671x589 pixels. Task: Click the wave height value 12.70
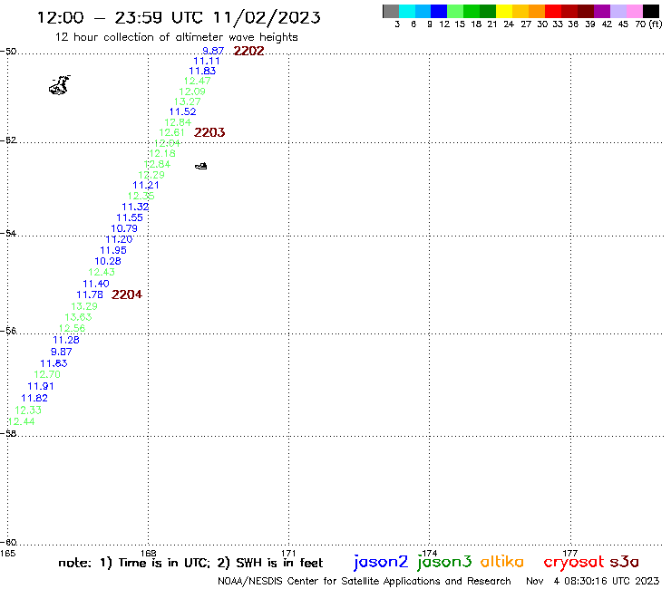click(47, 374)
